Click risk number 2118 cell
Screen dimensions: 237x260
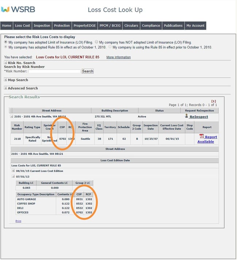17,139
